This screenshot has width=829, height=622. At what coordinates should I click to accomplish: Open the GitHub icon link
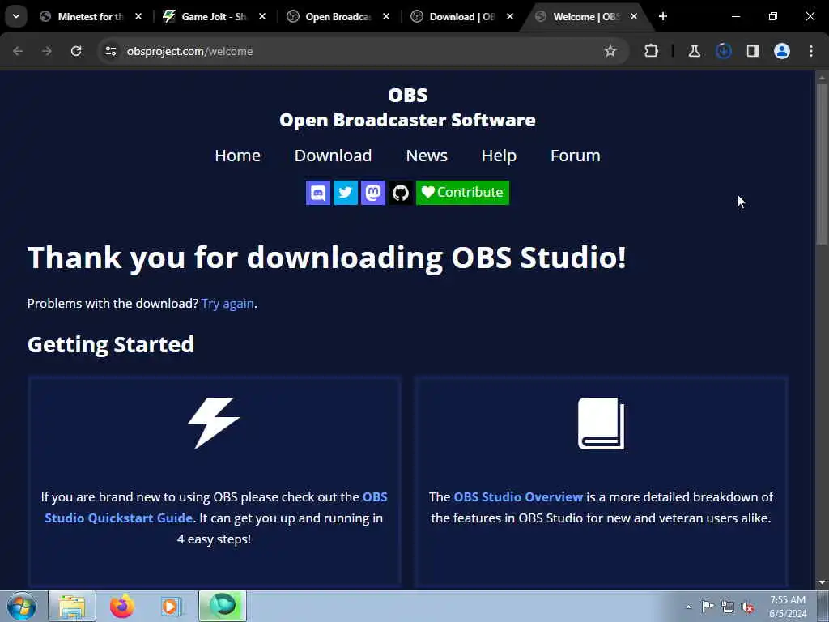click(x=400, y=193)
